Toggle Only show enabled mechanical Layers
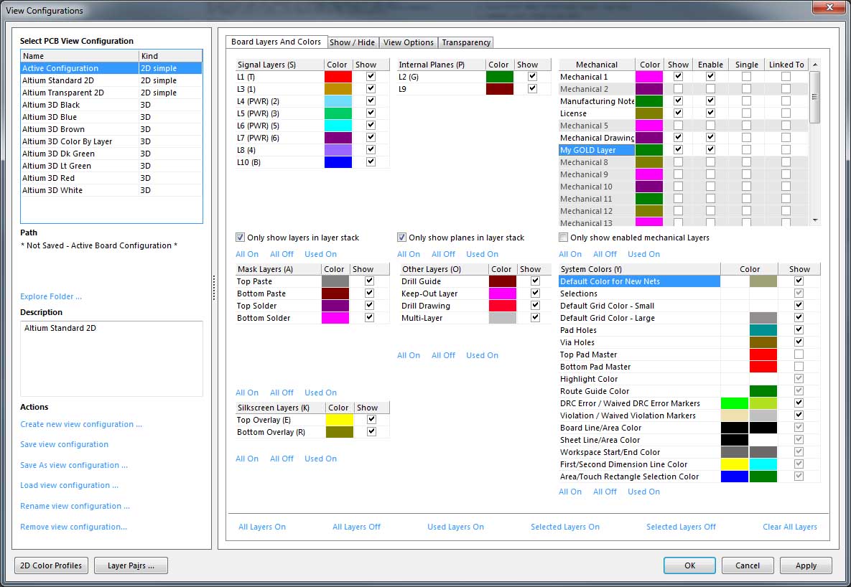This screenshot has height=587, width=851. (564, 238)
